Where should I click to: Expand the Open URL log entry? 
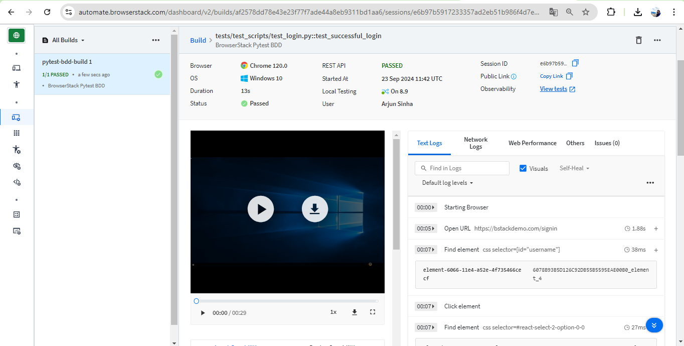click(x=656, y=228)
